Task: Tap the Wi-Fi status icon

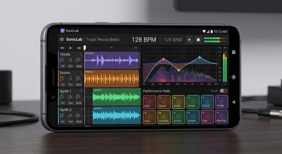Action: pyautogui.click(x=204, y=31)
